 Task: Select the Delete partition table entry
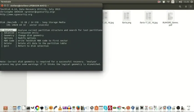pos(9,43)
